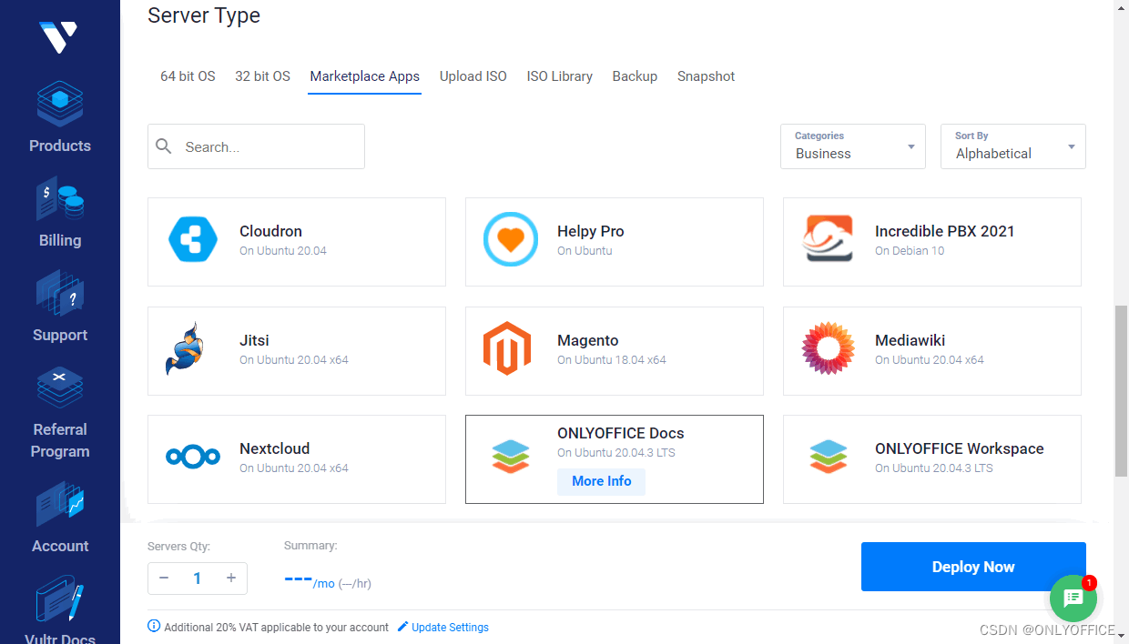Click the pencil icon by Update Settings
1129x644 pixels.
tap(403, 627)
